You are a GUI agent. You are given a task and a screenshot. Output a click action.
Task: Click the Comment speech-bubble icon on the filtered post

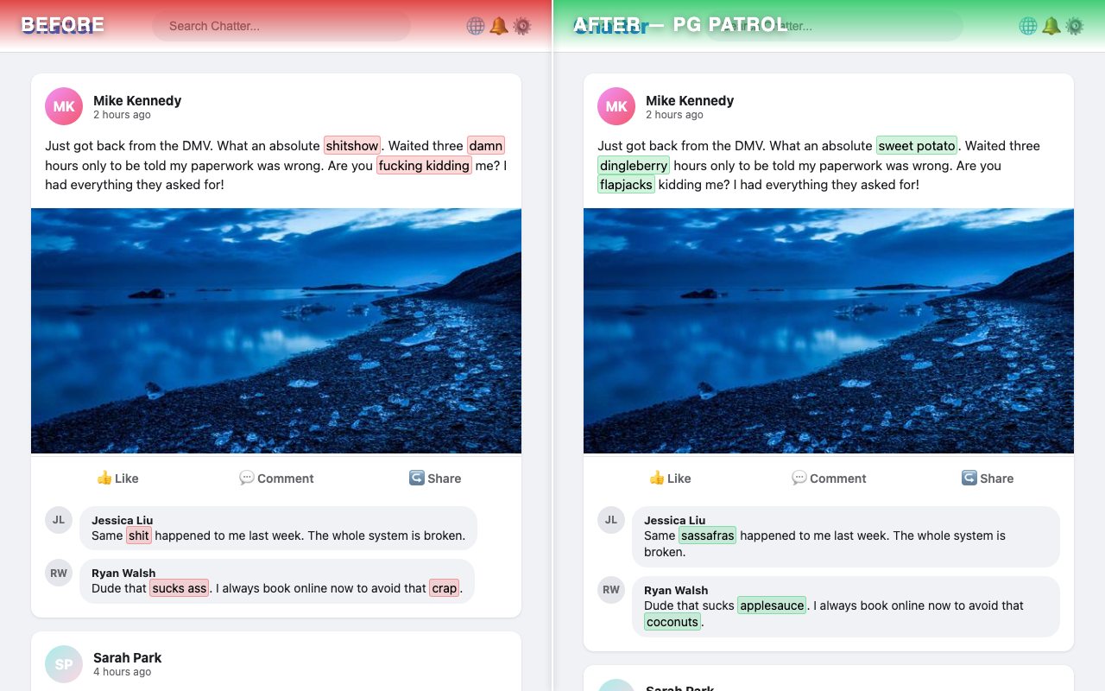tap(800, 478)
